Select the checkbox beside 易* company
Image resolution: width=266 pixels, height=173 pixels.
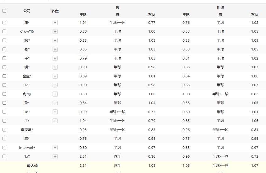point(4,49)
